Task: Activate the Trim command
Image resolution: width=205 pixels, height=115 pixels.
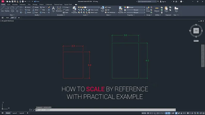Action: 42,7
